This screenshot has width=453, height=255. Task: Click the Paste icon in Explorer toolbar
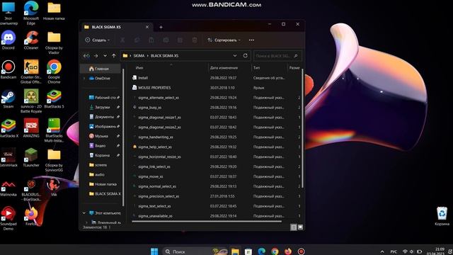[151, 40]
